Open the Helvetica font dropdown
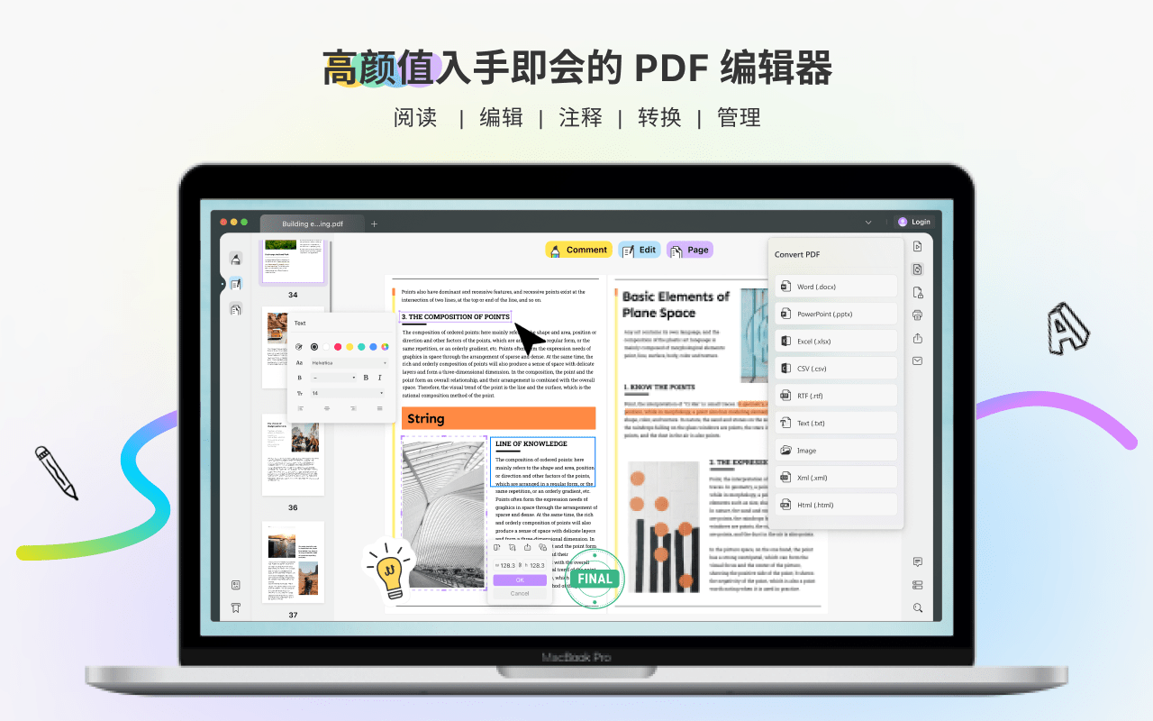 (x=350, y=363)
